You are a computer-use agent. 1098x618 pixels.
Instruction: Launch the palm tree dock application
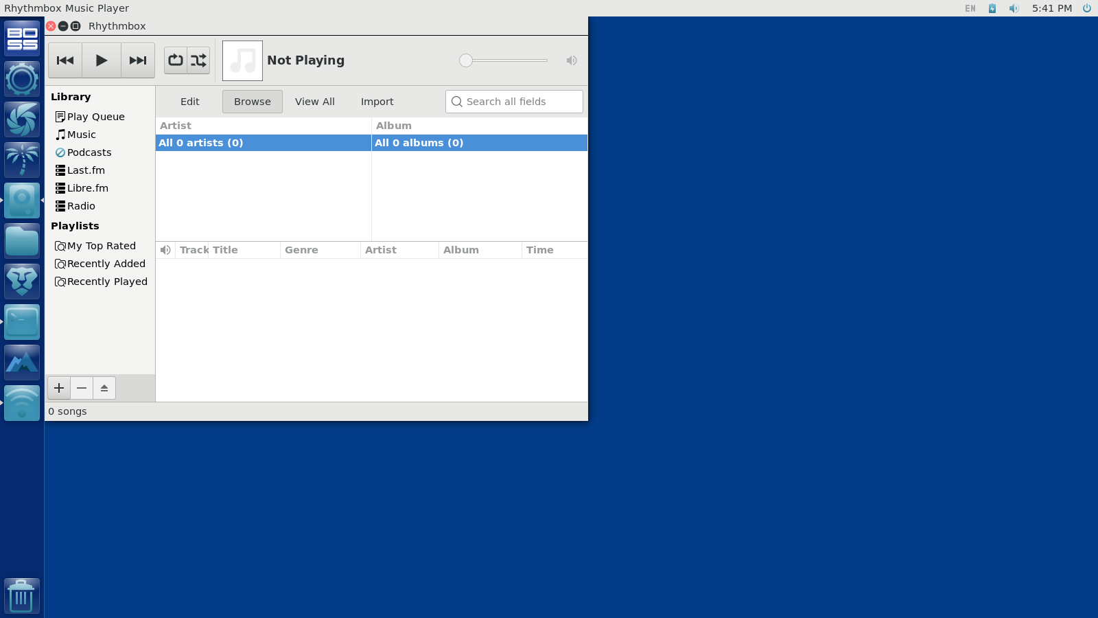click(22, 160)
